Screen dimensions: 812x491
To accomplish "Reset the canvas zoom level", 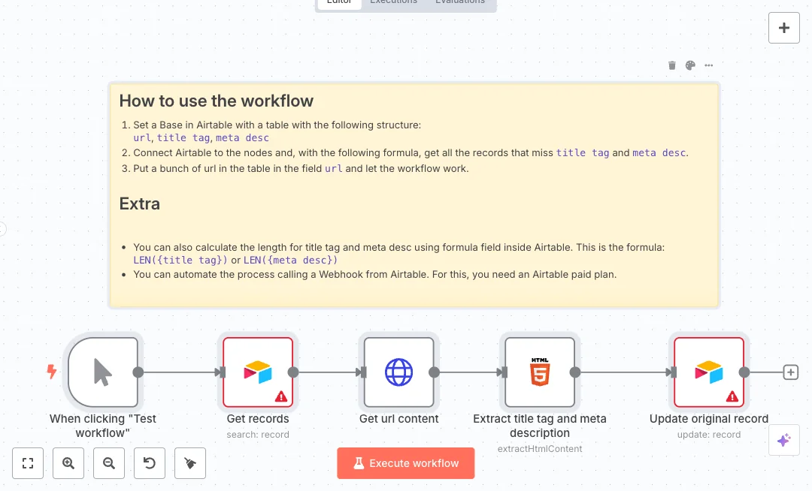I will point(150,463).
